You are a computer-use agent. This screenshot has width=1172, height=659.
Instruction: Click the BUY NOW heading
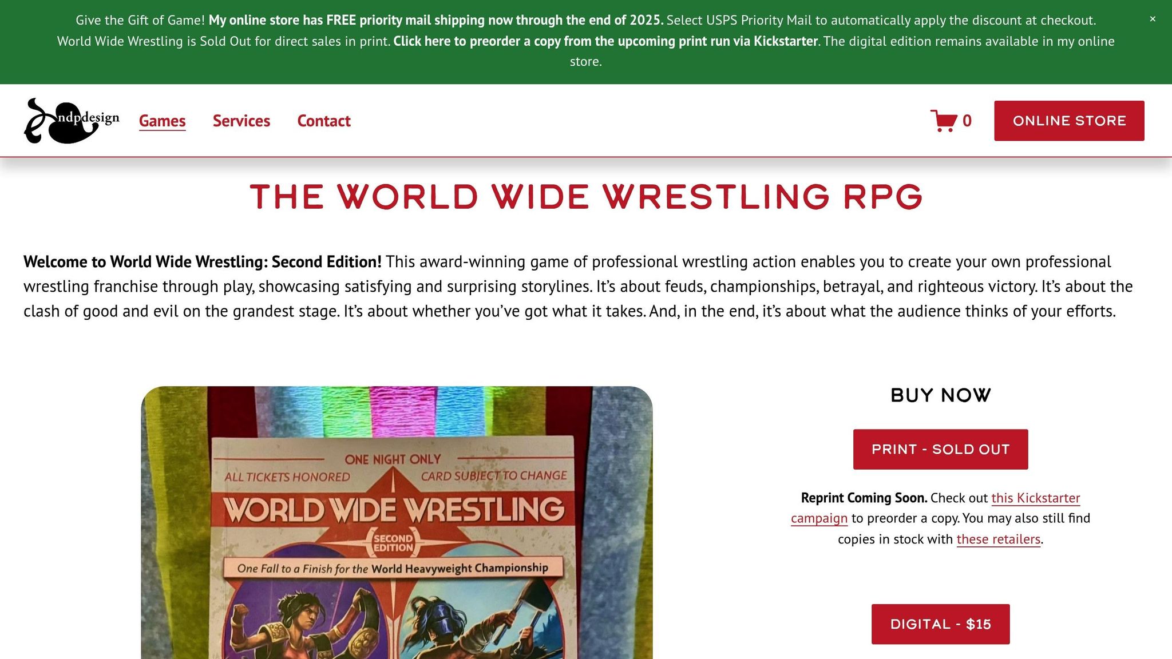point(940,394)
